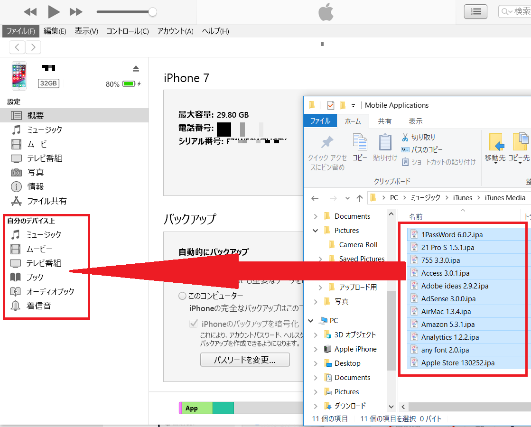This screenshot has height=427, width=531.
Task: Click パスのコピー in the ribbon
Action: 422,149
